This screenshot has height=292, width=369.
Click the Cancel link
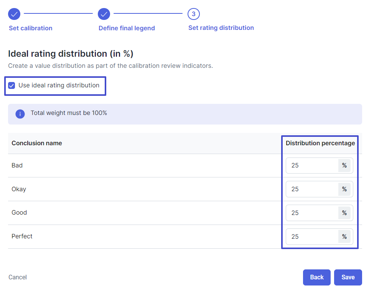pyautogui.click(x=18, y=277)
